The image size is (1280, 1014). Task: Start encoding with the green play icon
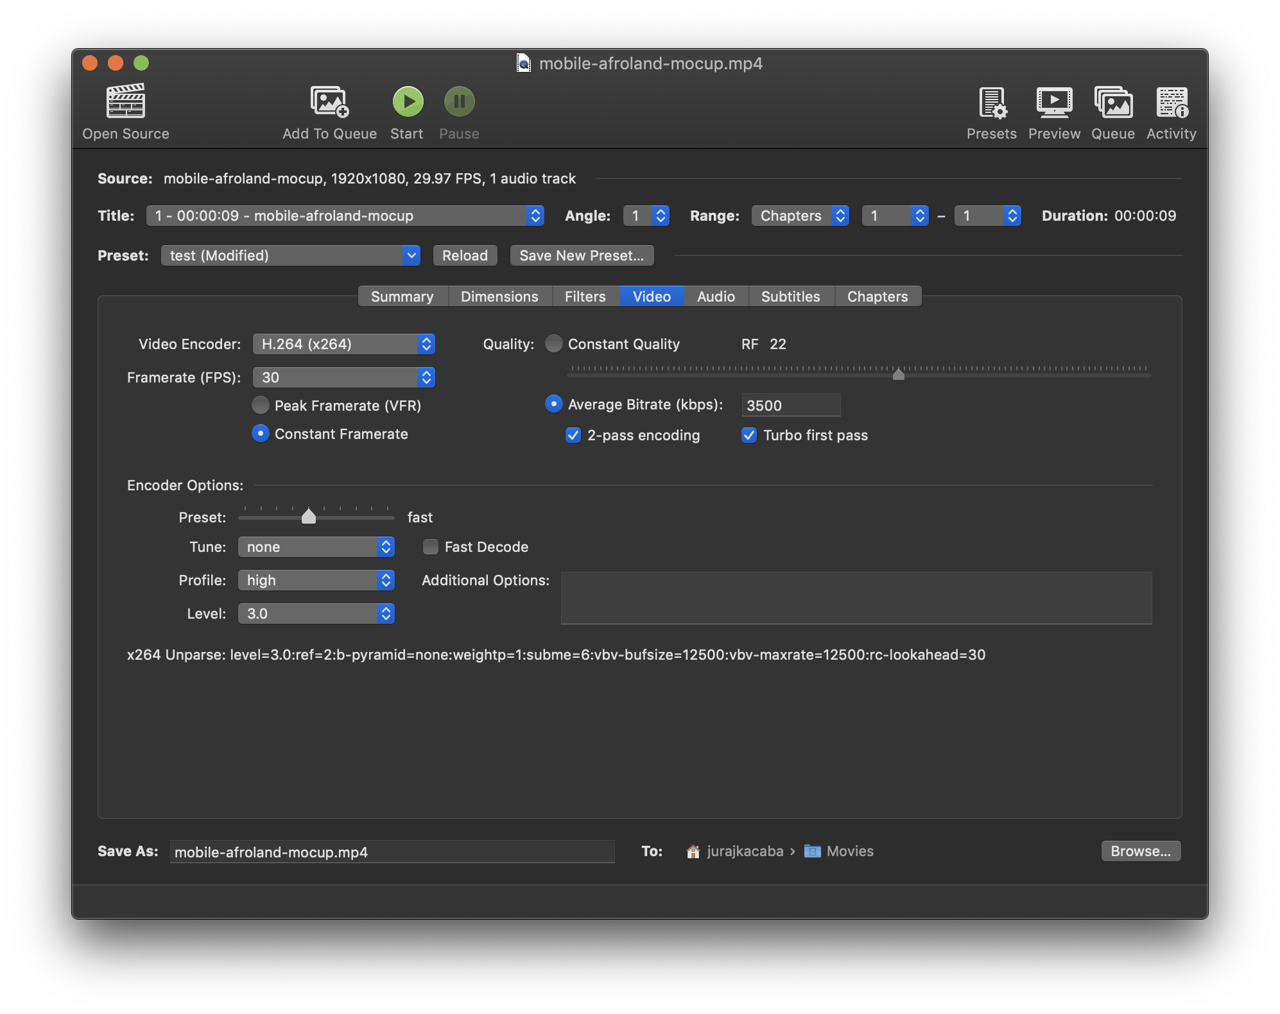click(x=408, y=101)
